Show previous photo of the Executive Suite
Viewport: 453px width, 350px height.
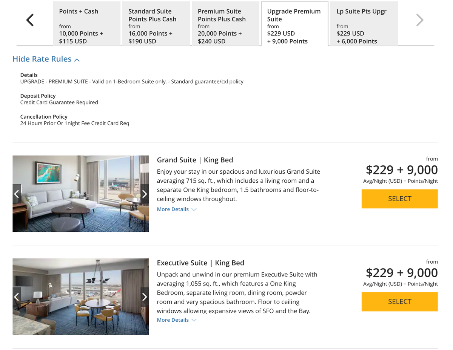pyautogui.click(x=17, y=297)
